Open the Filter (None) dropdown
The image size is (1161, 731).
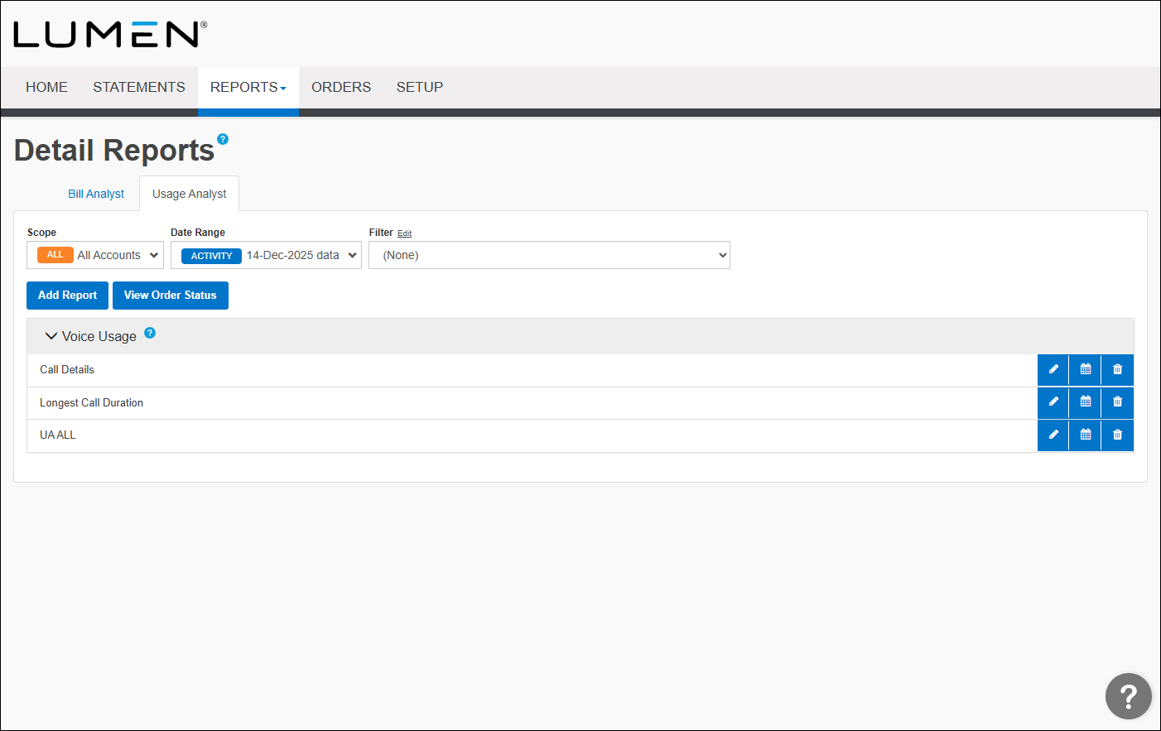pos(549,255)
